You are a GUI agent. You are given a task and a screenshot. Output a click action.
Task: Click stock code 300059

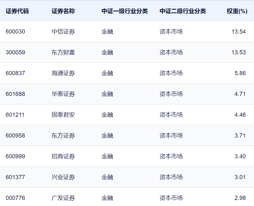point(15,52)
